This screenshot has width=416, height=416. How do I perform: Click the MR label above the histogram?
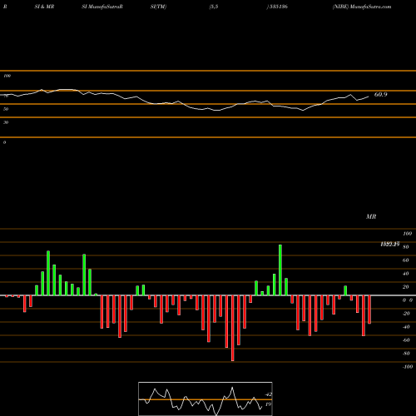pyautogui.click(x=371, y=216)
